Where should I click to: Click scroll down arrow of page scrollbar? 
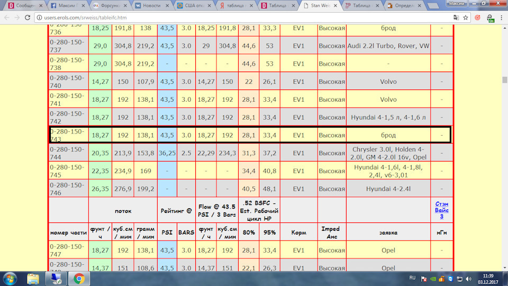[x=504, y=268]
